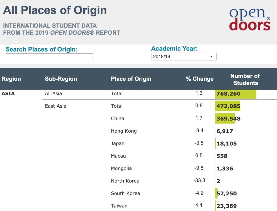Click the ASIA region label
Viewport: 277px width, 211px height.
(8, 94)
